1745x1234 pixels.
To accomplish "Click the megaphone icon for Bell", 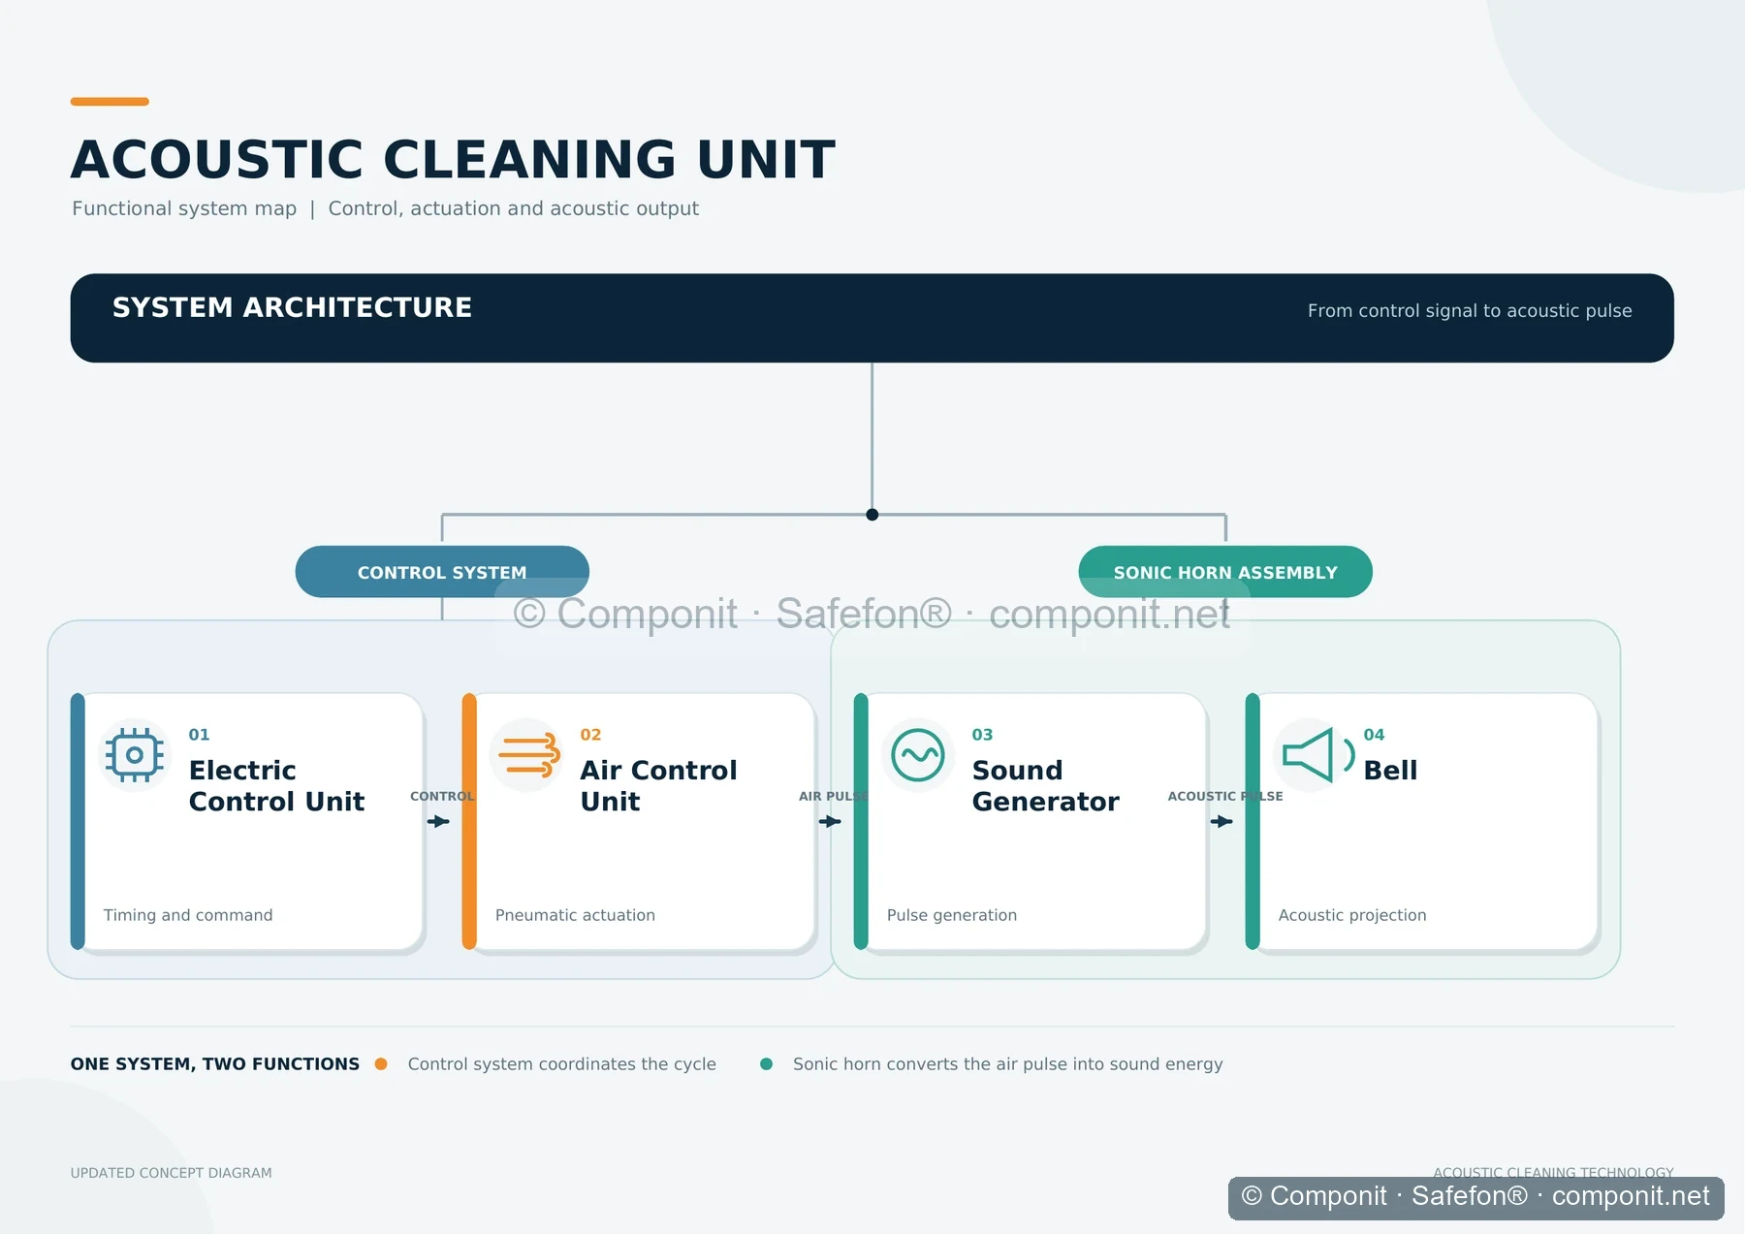I will (1317, 755).
